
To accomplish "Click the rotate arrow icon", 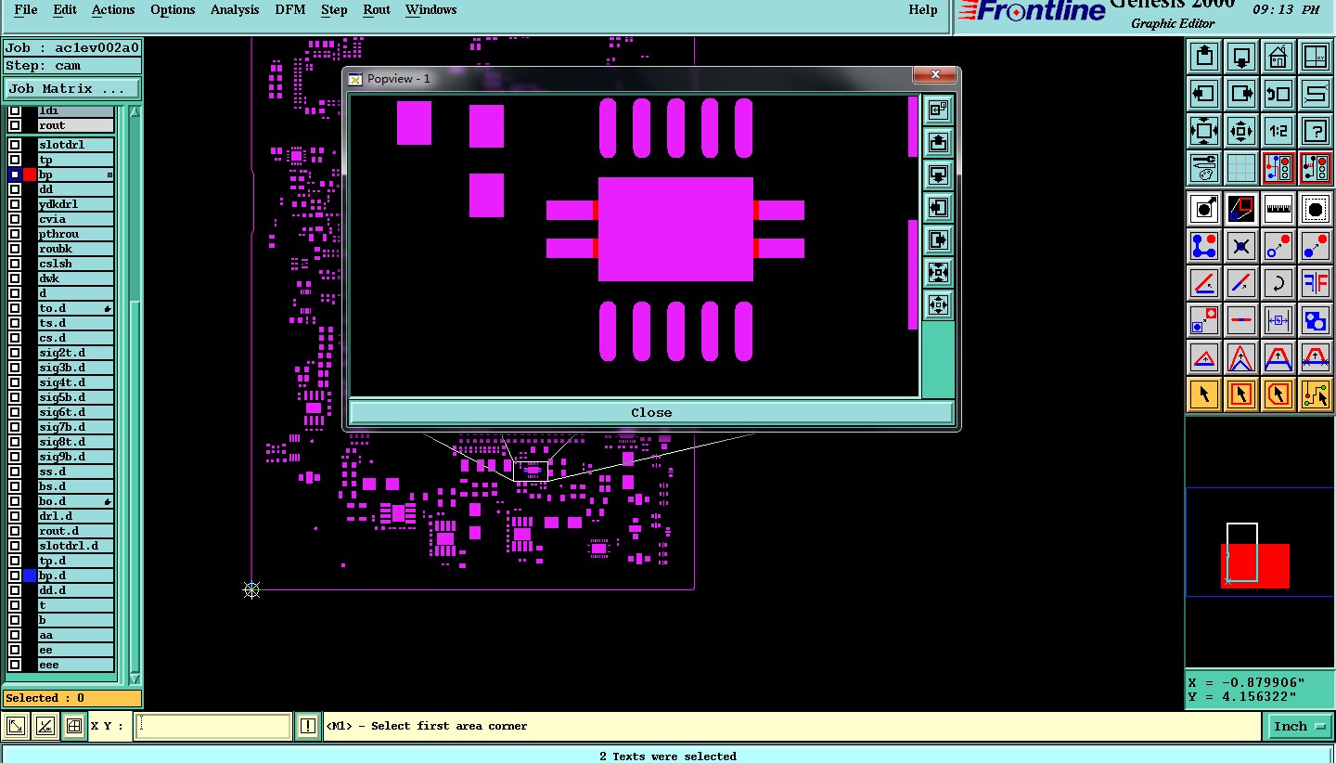I will (1278, 283).
